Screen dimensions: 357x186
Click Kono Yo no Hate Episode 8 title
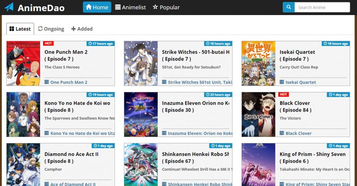coord(78,107)
